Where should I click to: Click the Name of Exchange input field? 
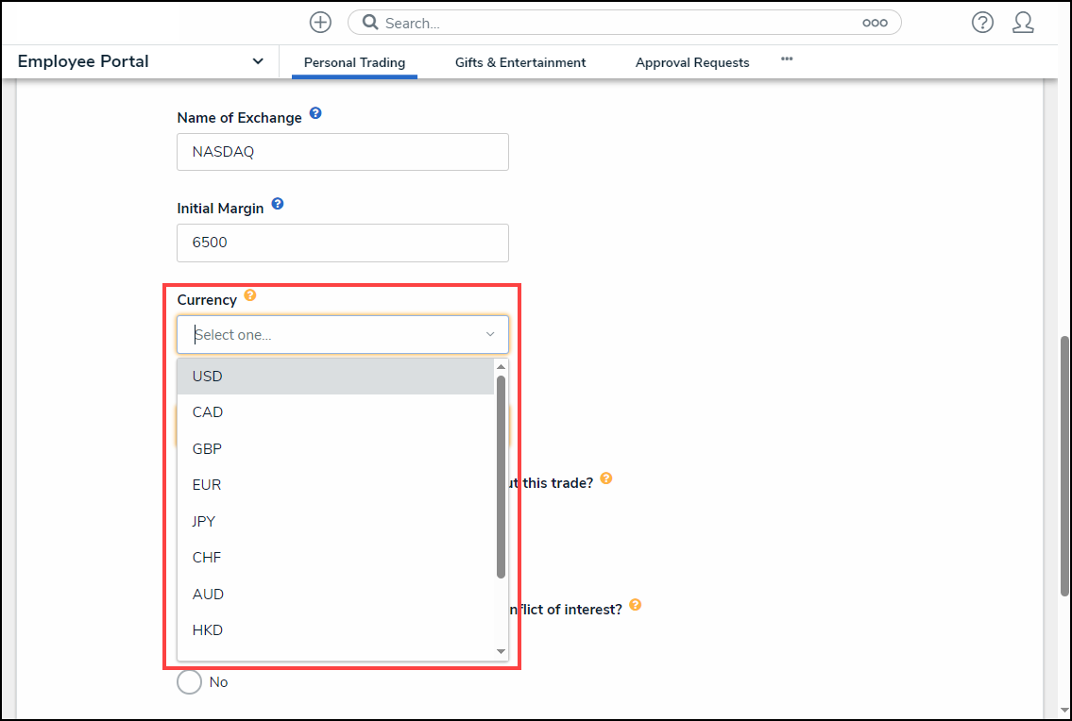click(x=342, y=152)
